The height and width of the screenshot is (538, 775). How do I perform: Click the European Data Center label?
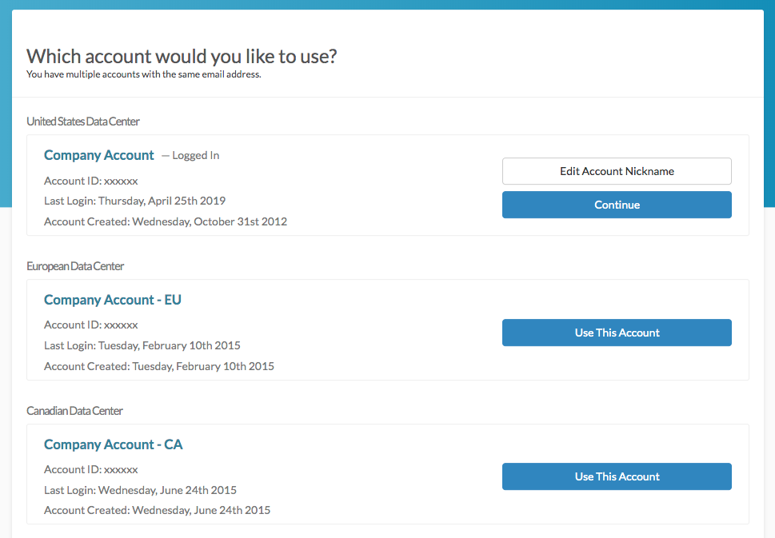(x=75, y=266)
